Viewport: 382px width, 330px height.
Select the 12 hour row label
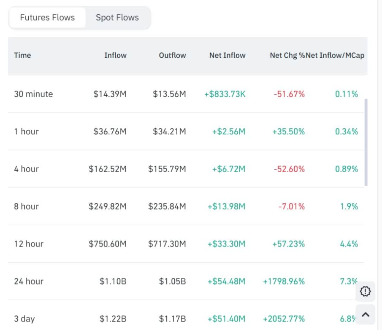(29, 244)
